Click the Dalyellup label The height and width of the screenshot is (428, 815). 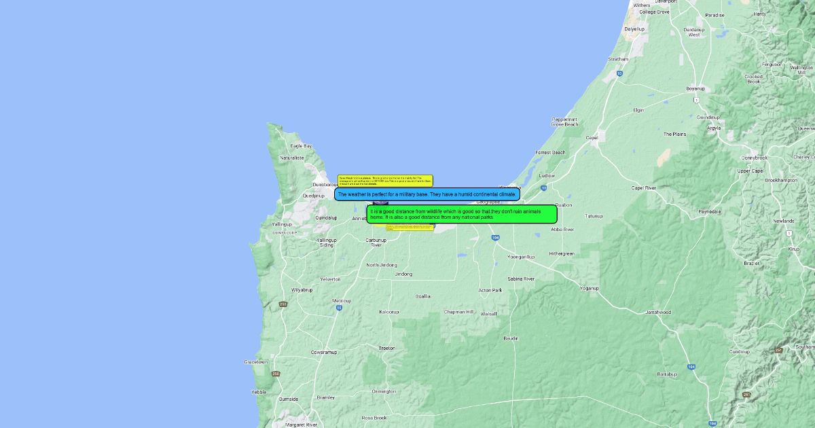coord(634,29)
